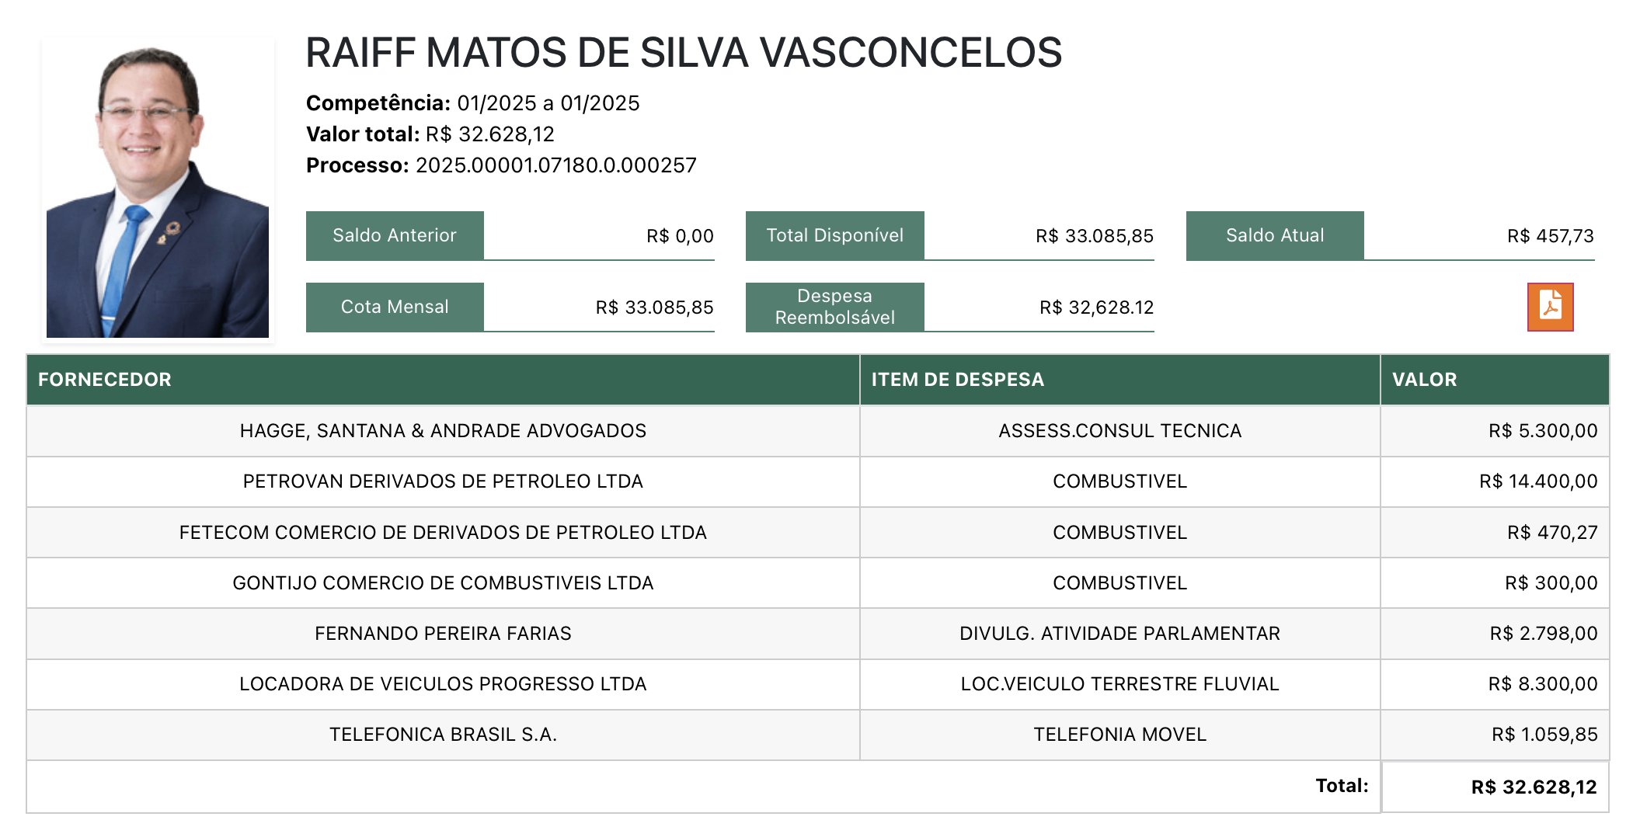The width and height of the screenshot is (1633, 834).
Task: Click the R$ 14.400,00 fuel value
Action: click(x=1537, y=481)
